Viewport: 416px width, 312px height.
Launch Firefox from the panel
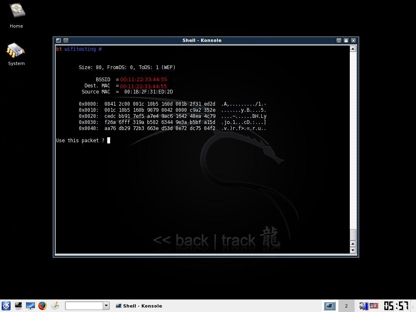(42, 305)
